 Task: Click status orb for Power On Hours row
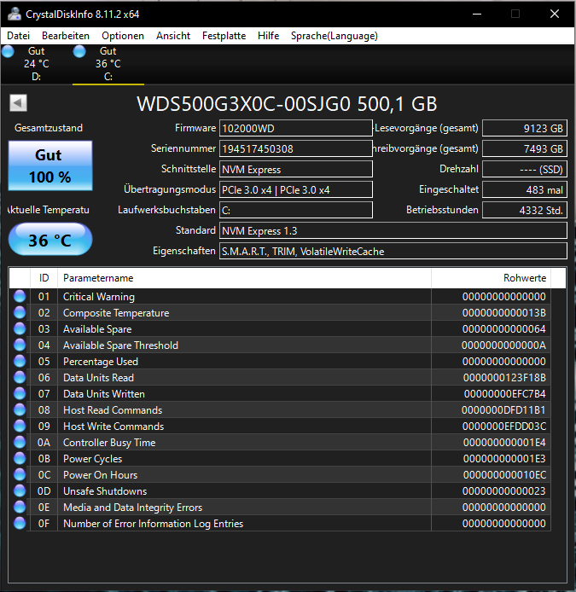[20, 475]
